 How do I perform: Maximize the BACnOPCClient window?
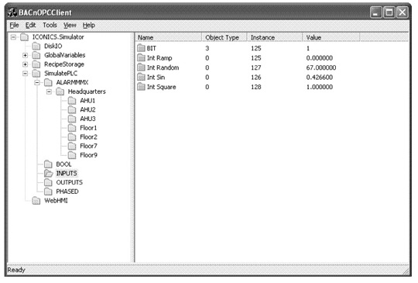pyautogui.click(x=389, y=12)
